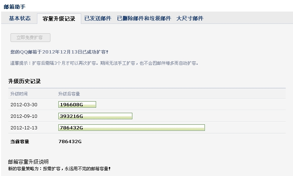The height and width of the screenshot is (176, 293).
Task: Select the 容量升级记录 tab
Action: (x=59, y=19)
